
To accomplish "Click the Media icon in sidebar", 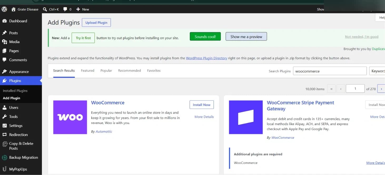I will click(x=4, y=42).
